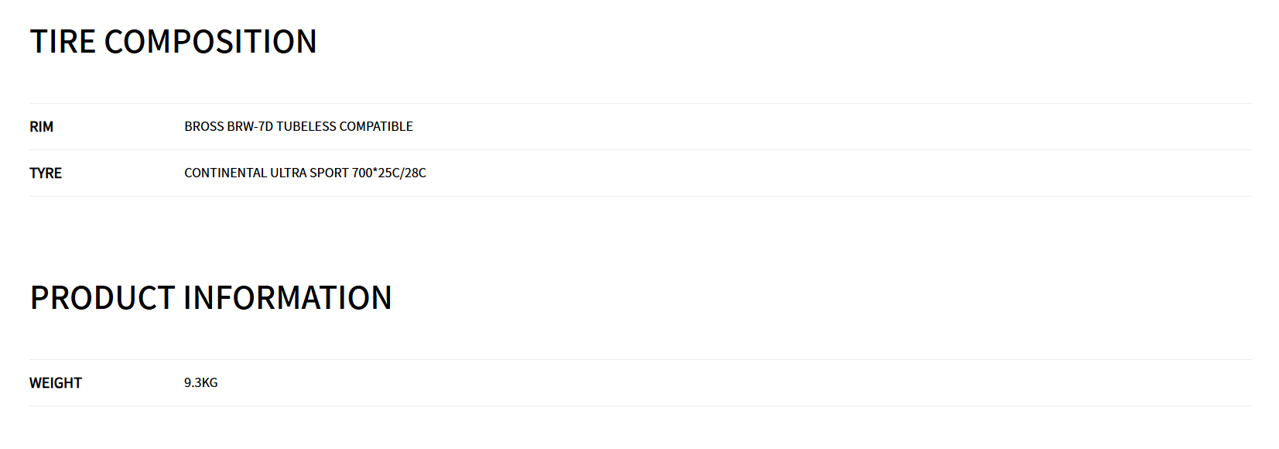This screenshot has height=449, width=1279.
Task: Click the TYRE row label
Action: tap(46, 173)
